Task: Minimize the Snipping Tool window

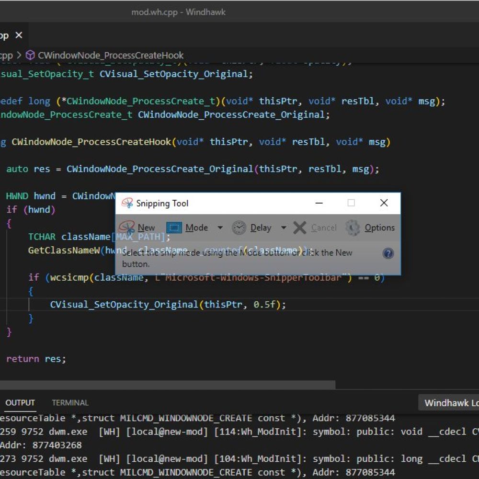Action: pyautogui.click(x=319, y=203)
